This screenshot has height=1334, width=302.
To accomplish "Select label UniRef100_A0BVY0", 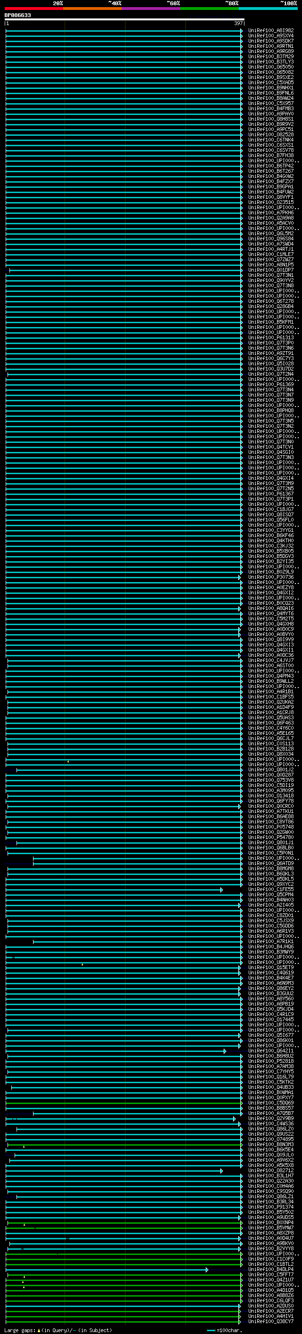I will coord(271,634).
